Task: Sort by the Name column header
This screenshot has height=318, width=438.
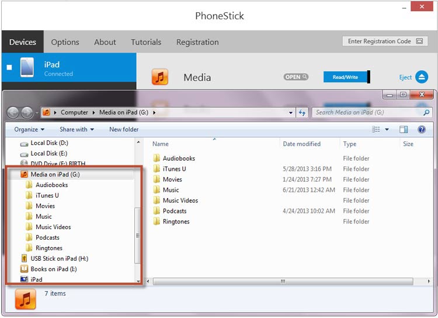Action: coord(161,144)
